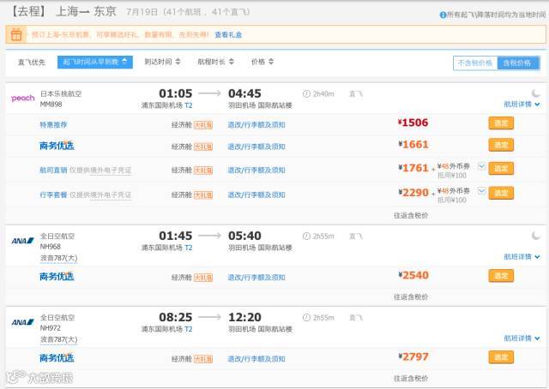Toggle the coupon checkbox on ¥2290 fare

[482, 191]
